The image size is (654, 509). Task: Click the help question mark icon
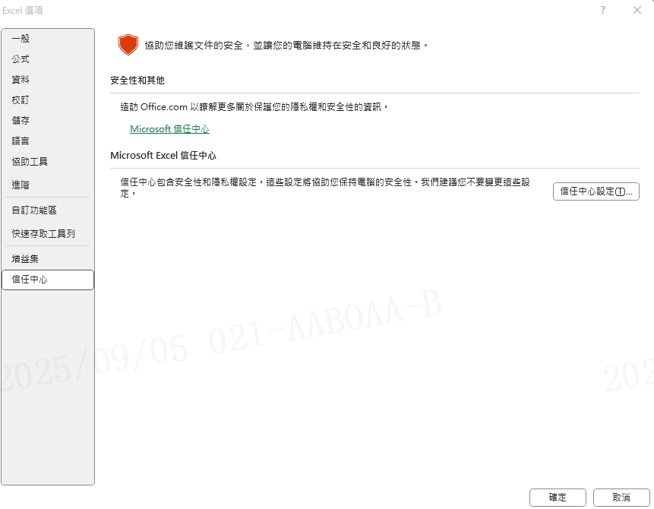(603, 11)
